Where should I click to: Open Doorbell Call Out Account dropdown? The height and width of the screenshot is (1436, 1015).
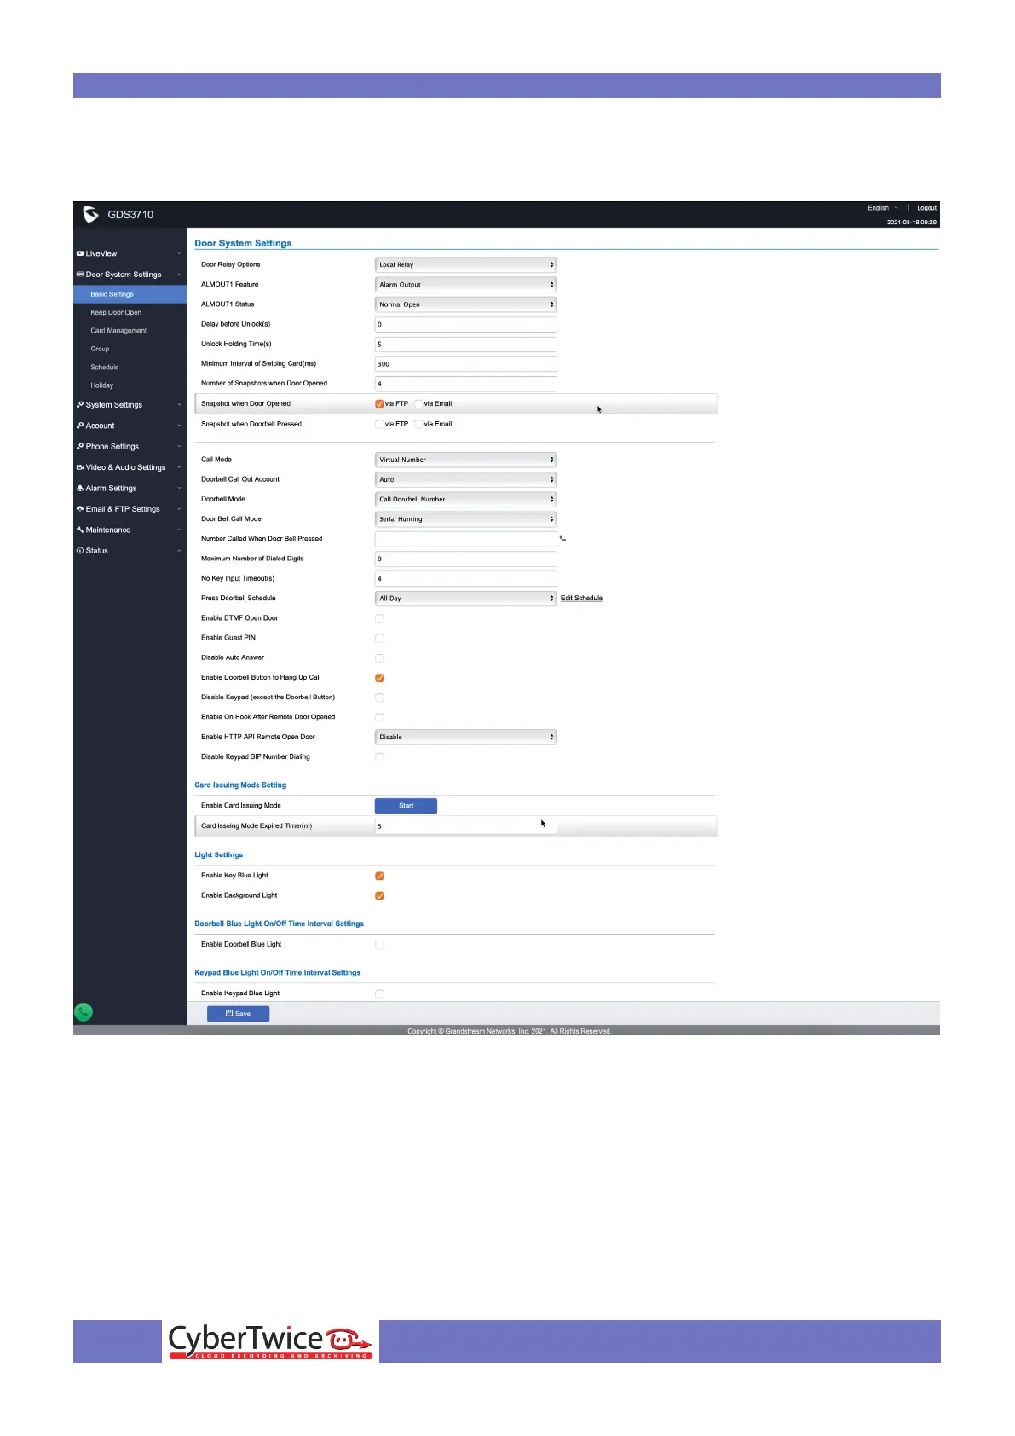click(465, 479)
